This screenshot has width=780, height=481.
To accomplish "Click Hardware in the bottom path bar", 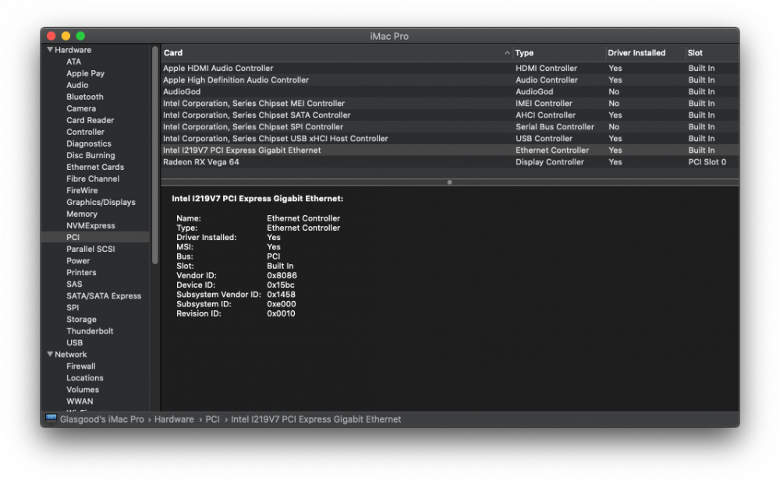I will tap(174, 419).
